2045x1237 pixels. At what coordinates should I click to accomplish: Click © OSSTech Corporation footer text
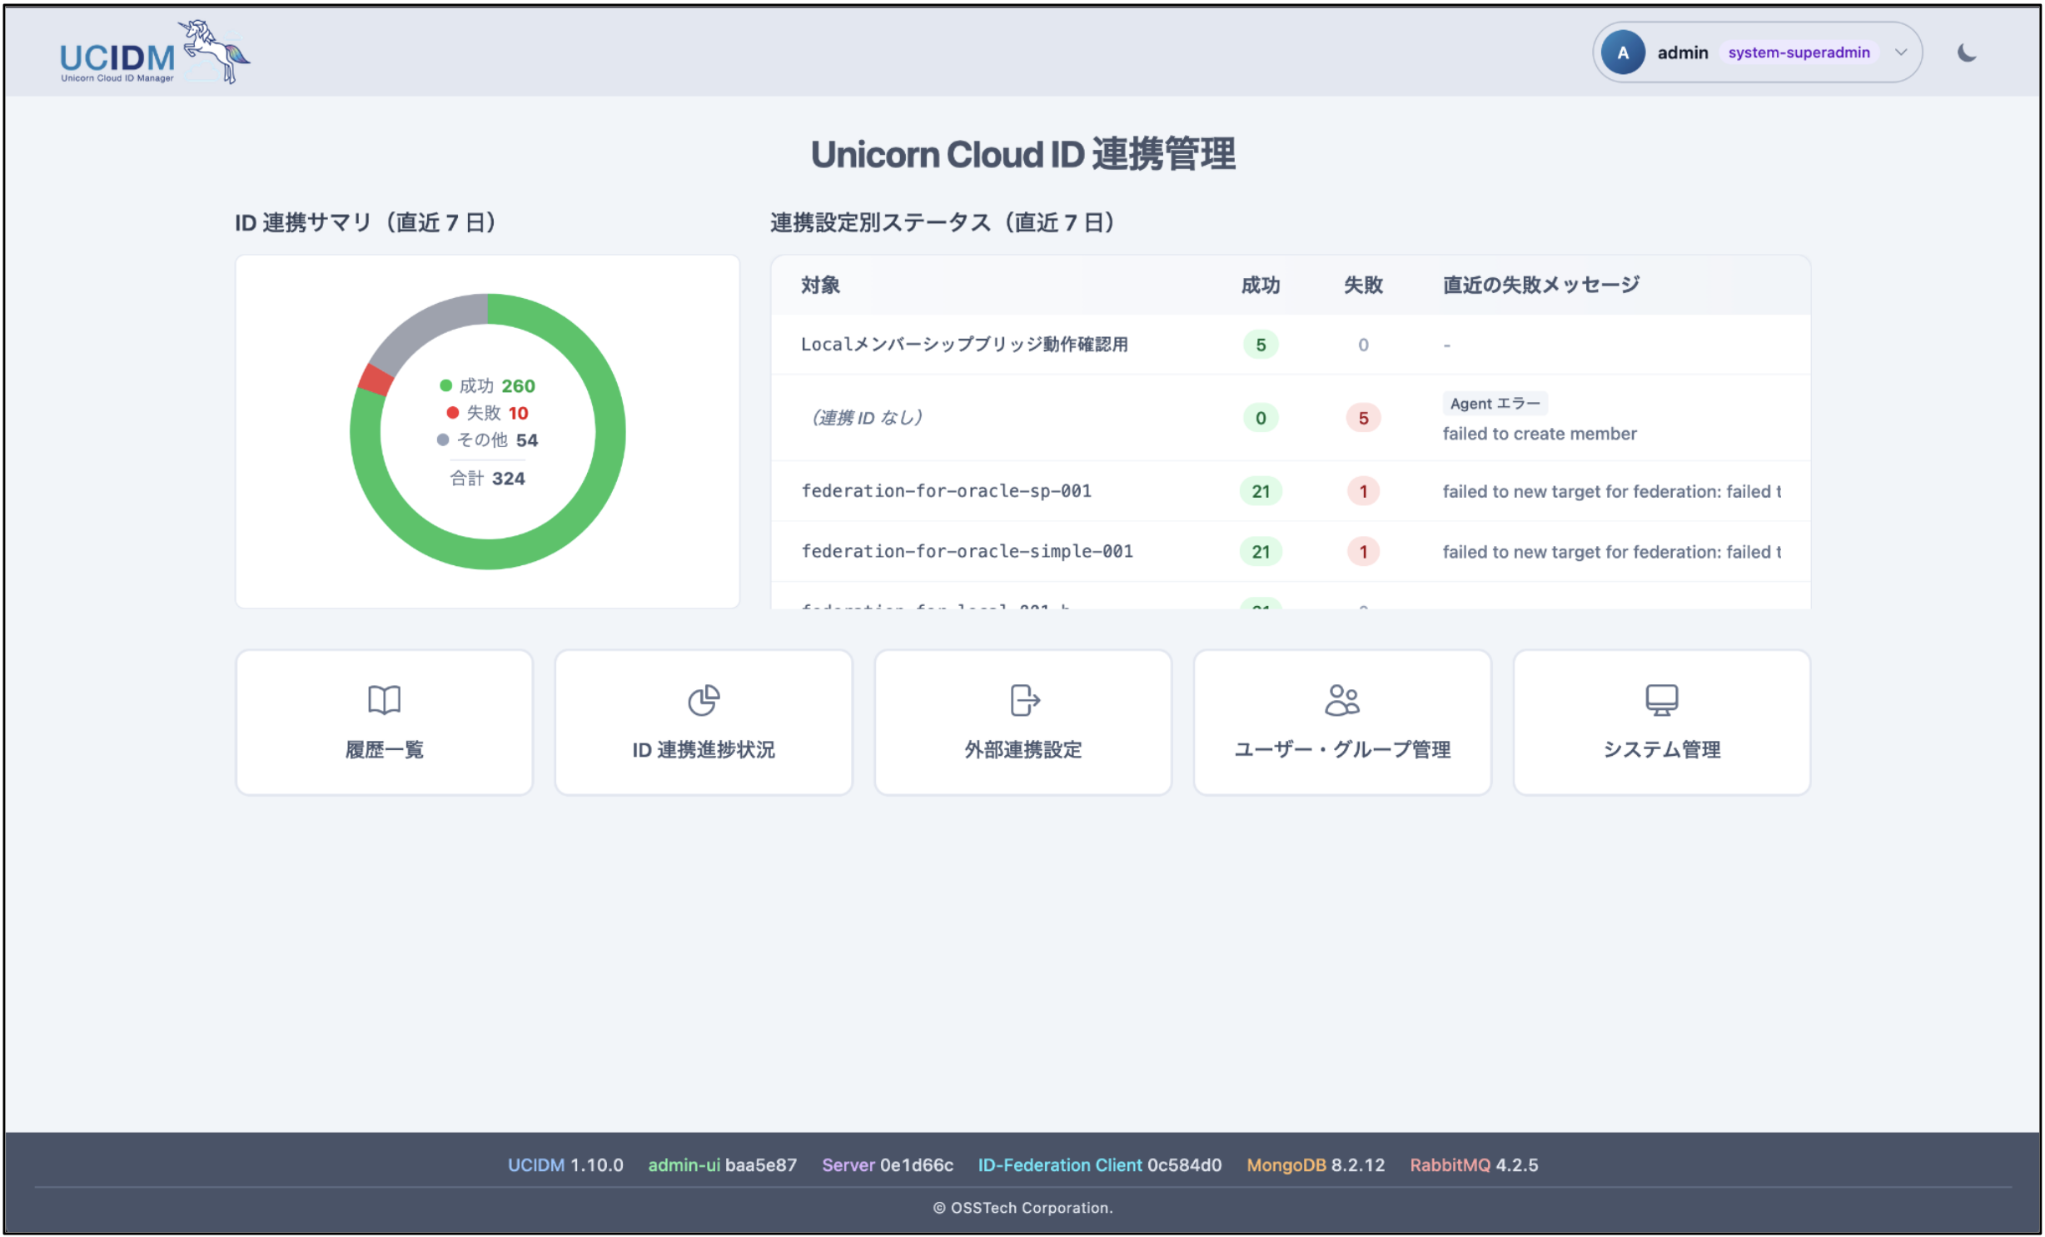coord(1022,1207)
